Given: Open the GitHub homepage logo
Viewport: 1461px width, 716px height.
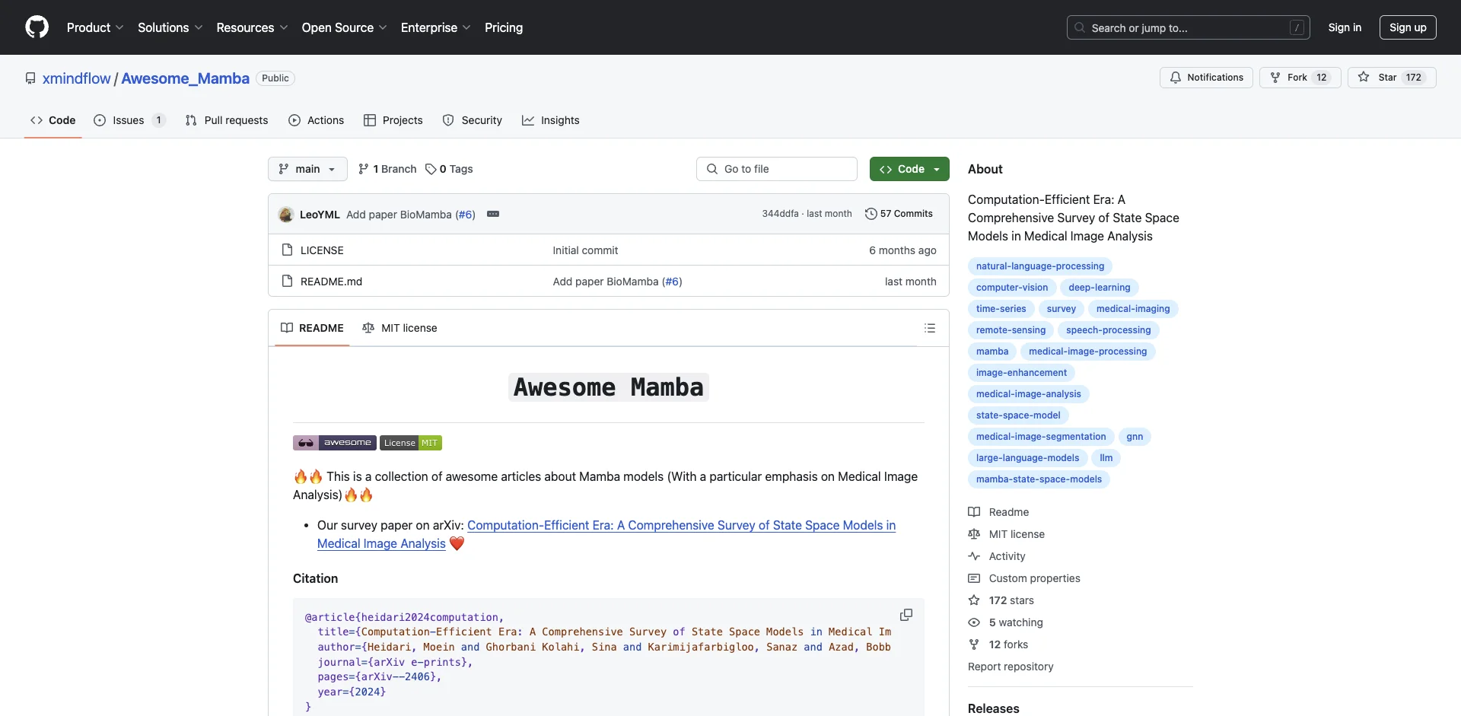Looking at the screenshot, I should tap(37, 27).
